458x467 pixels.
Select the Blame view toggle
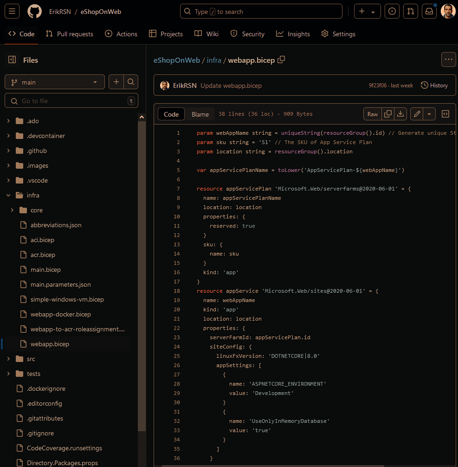coord(200,114)
